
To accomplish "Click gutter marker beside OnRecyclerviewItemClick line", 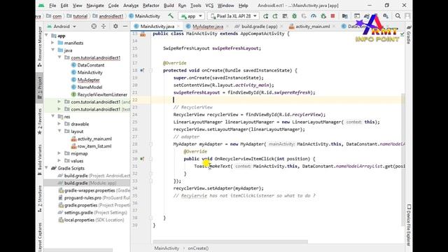I will [142, 159].
